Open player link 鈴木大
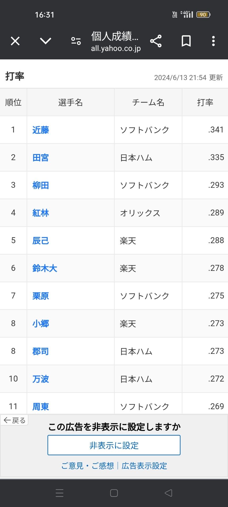The width and height of the screenshot is (228, 507). tap(45, 268)
